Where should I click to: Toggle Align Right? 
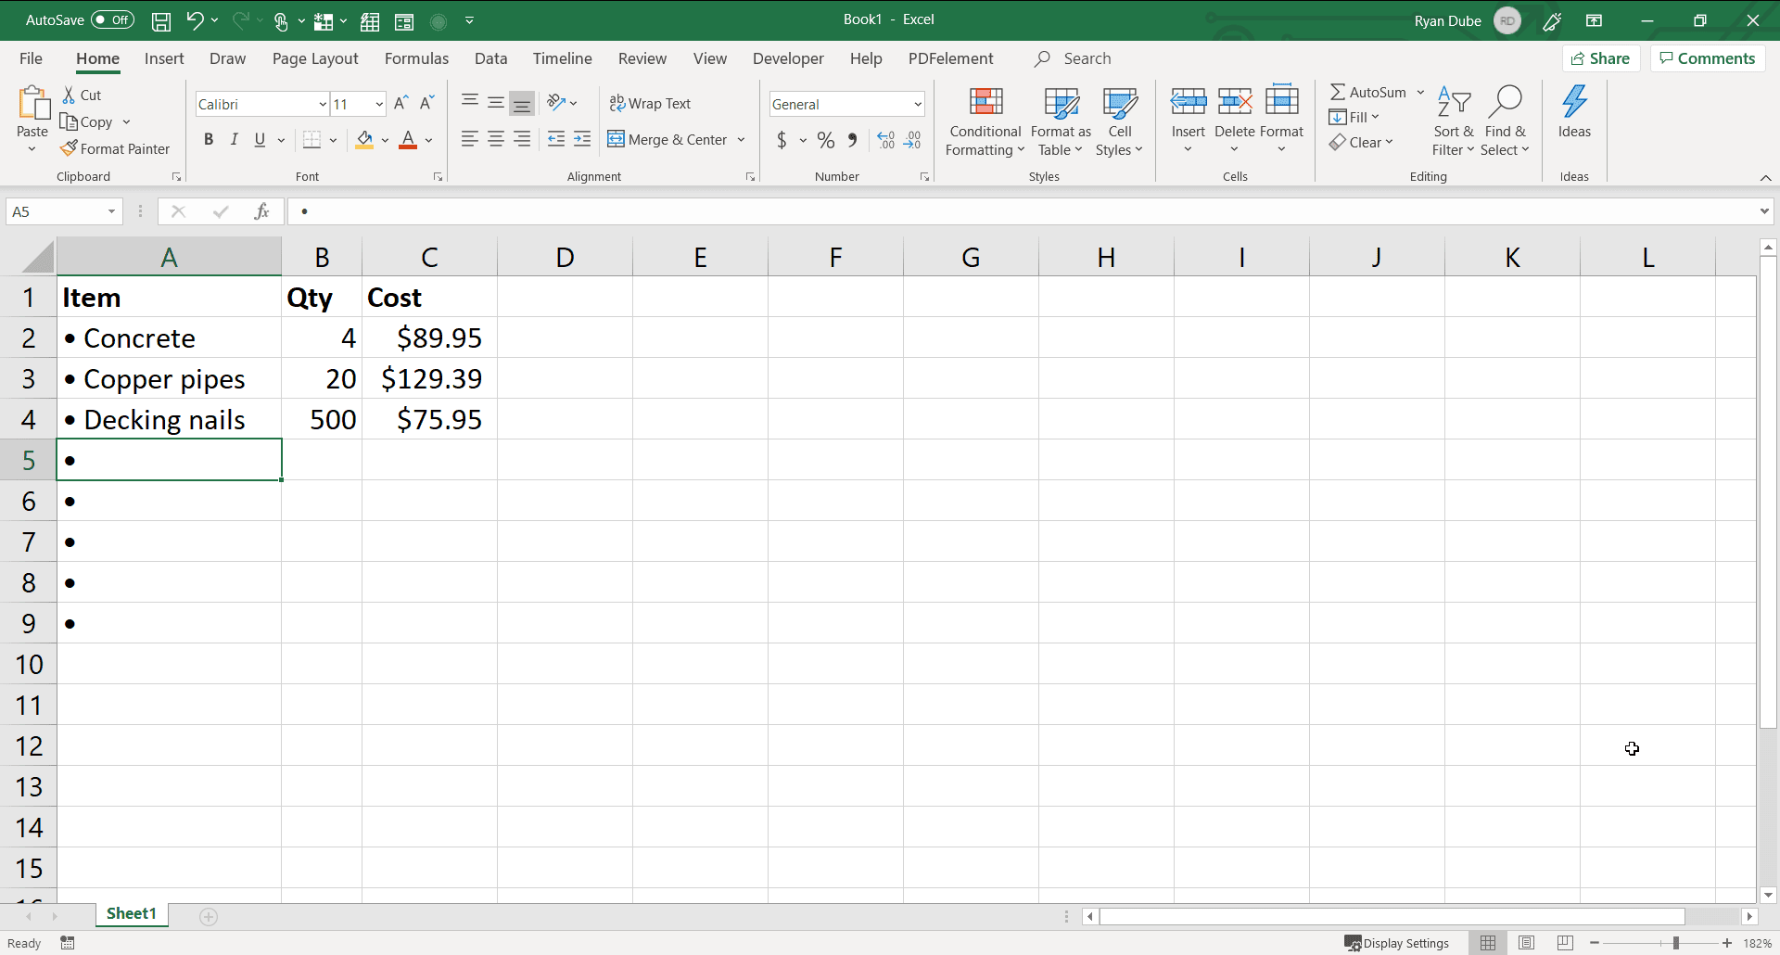pos(522,140)
